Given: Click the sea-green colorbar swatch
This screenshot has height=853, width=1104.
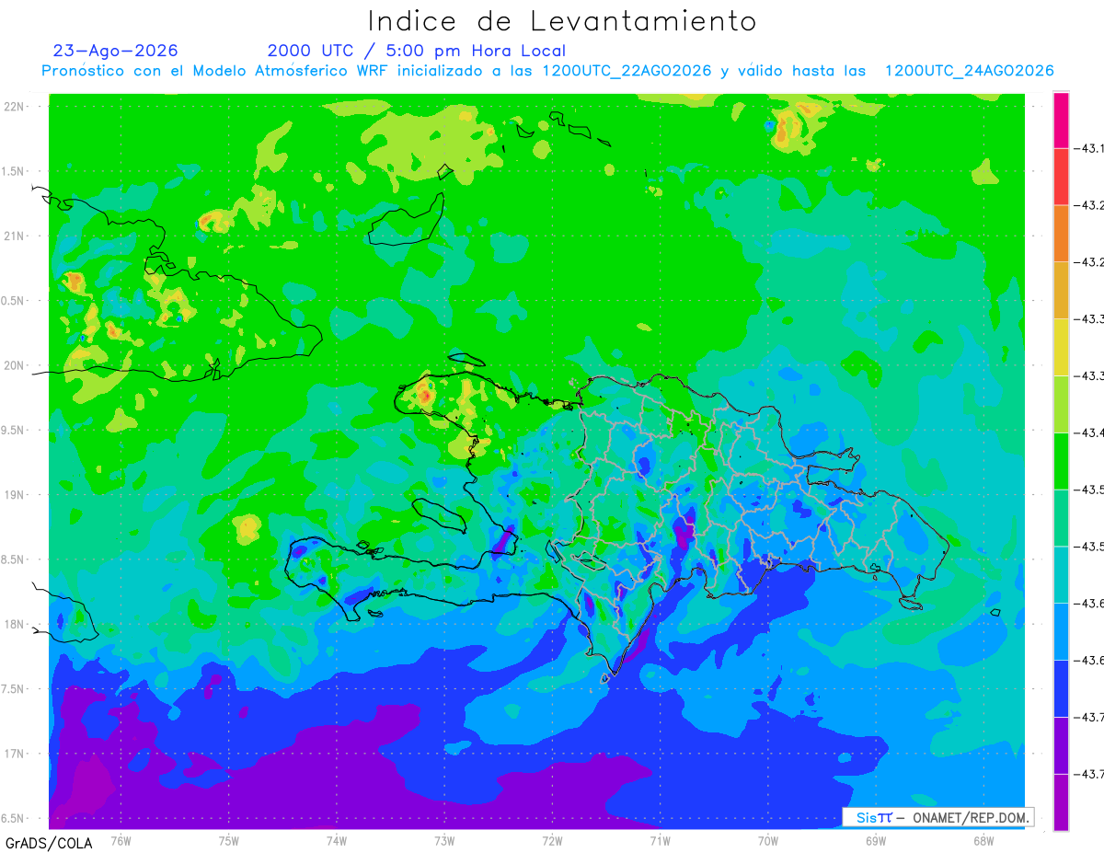Looking at the screenshot, I should pos(1061,517).
